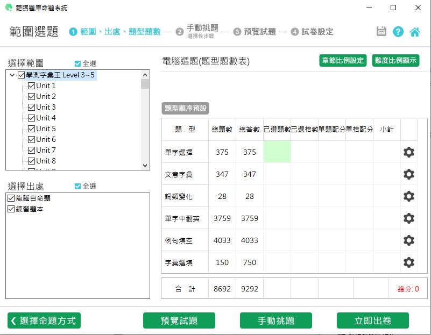The height and width of the screenshot is (335, 431).
Task: Open gear settings for 單字選擇 row
Action: 409,152
